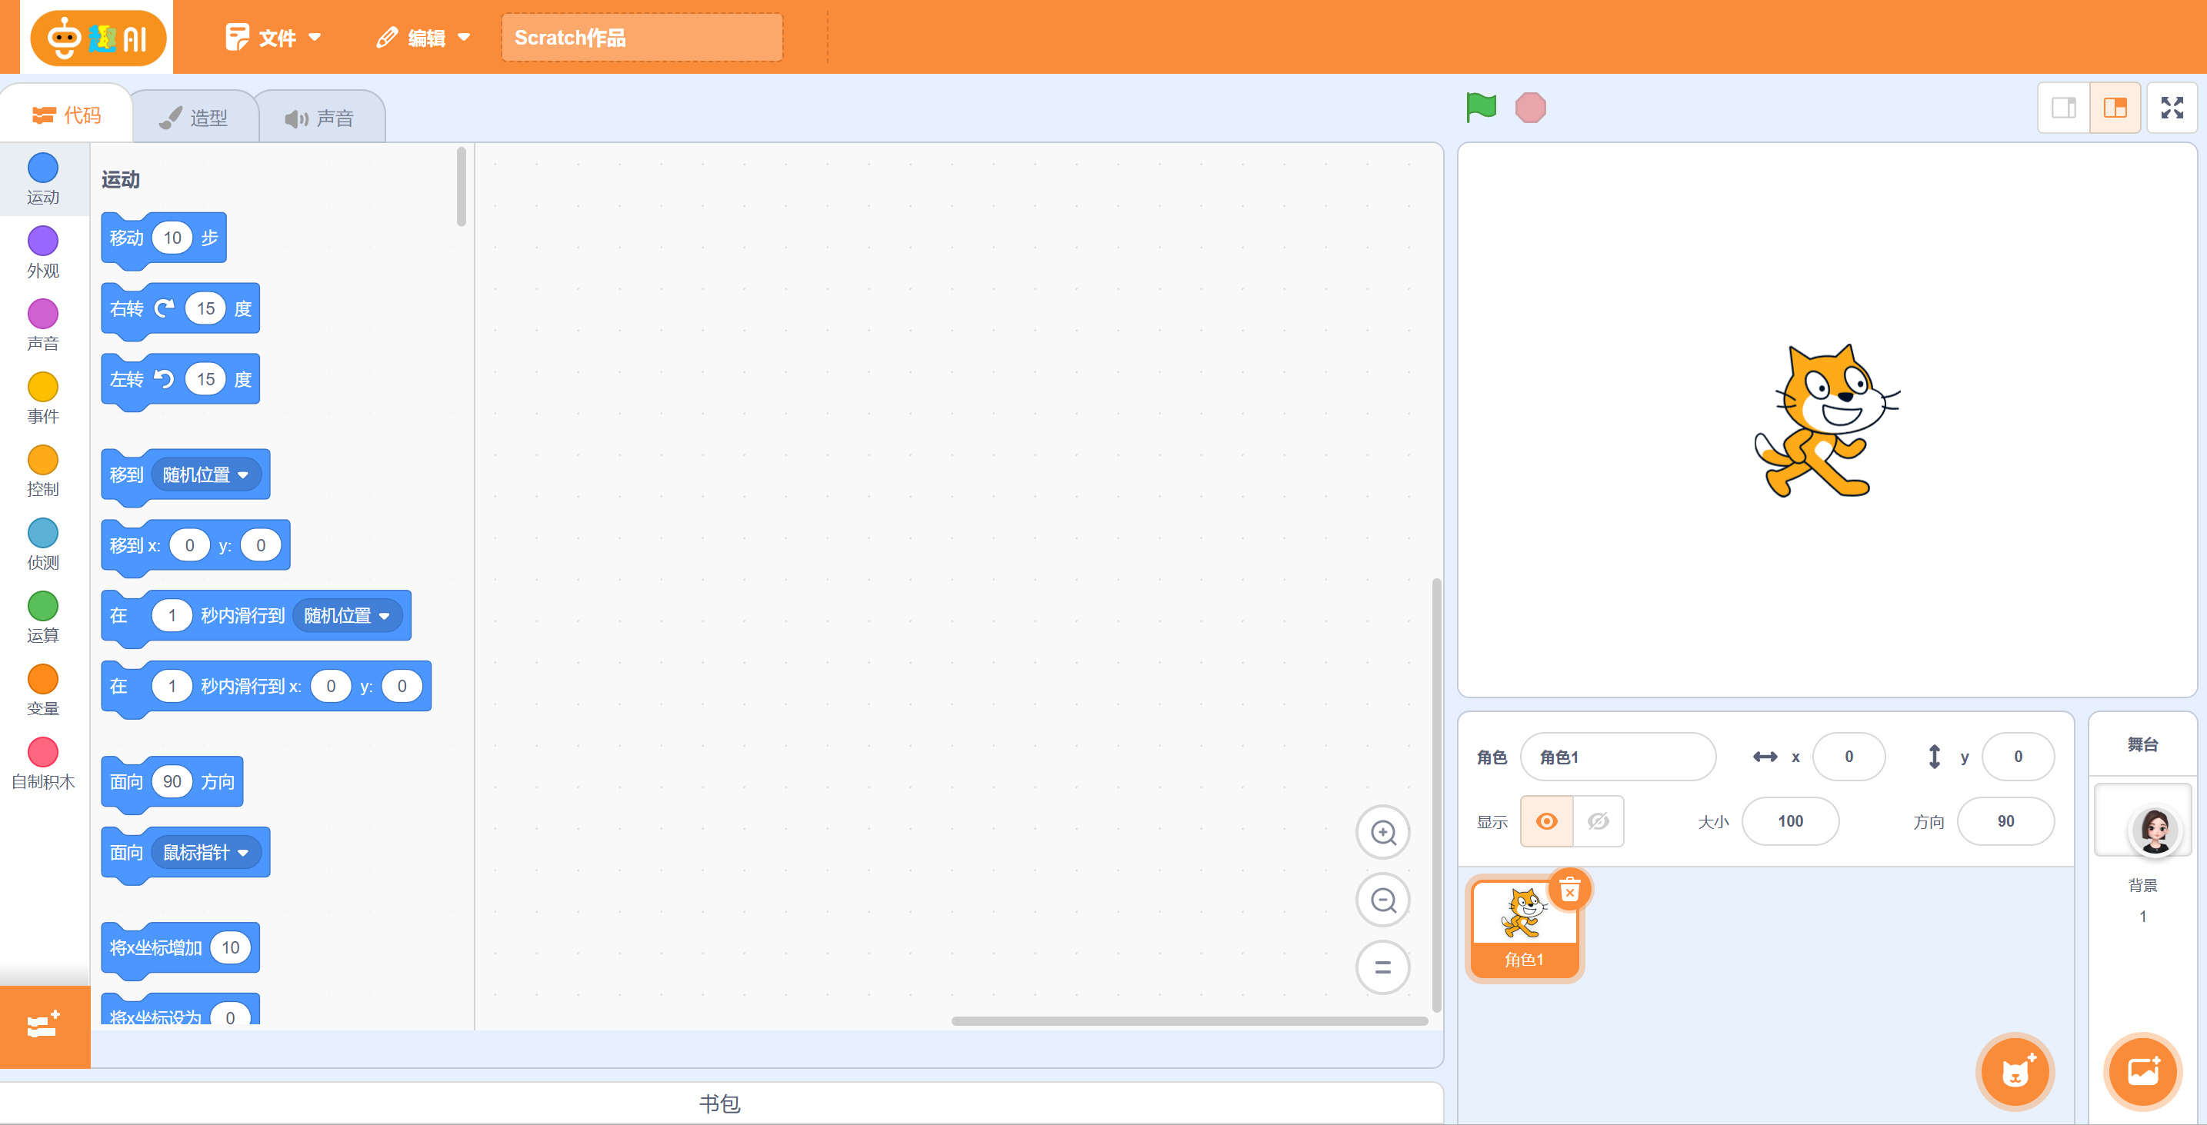The height and width of the screenshot is (1125, 2207).
Task: Open the add extension button
Action: coord(45,1026)
